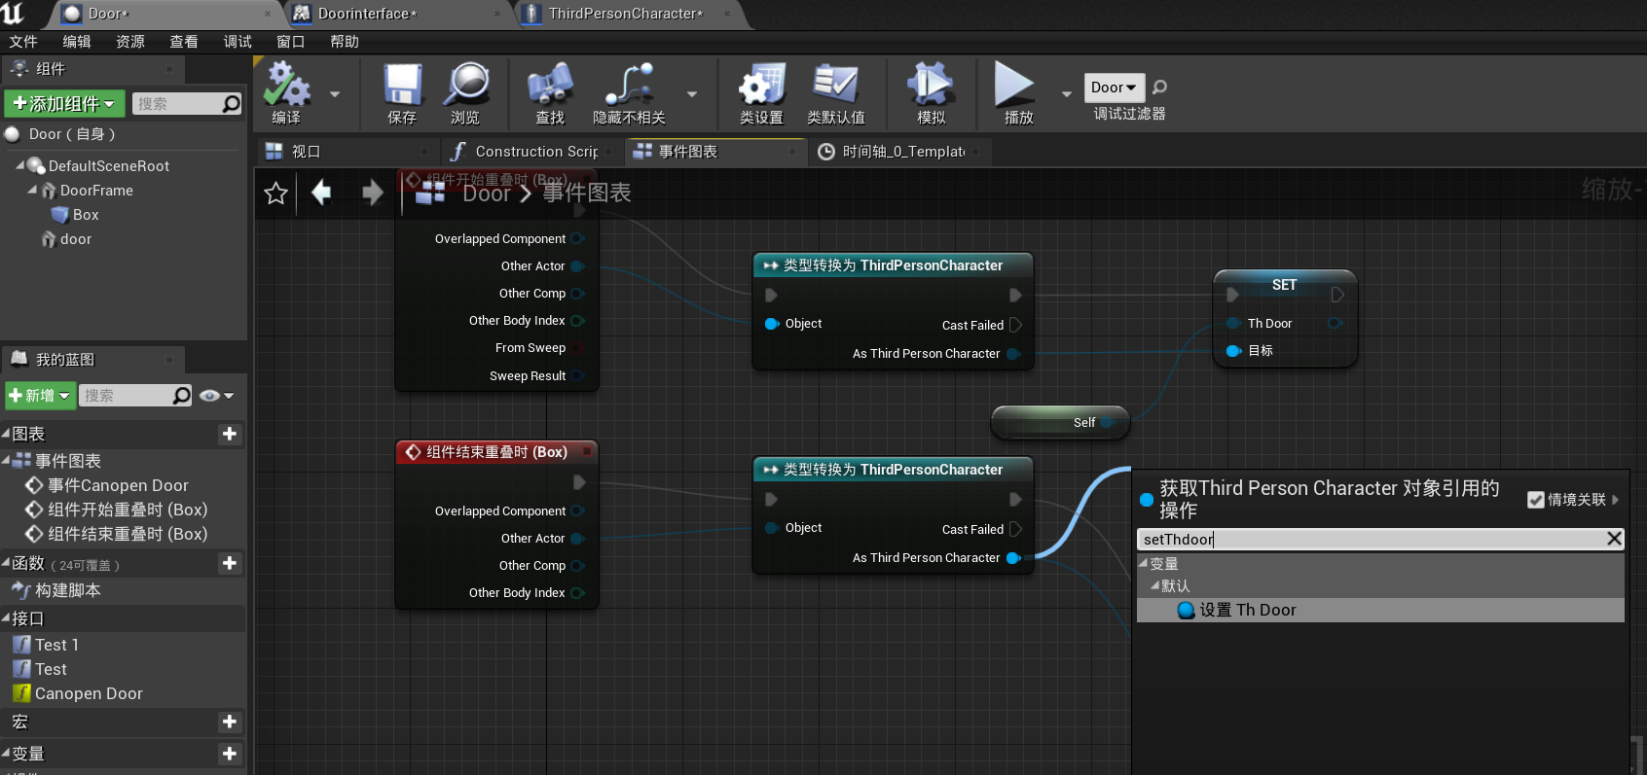Select 设置 Th Door search result
The image size is (1647, 775).
pos(1247,610)
